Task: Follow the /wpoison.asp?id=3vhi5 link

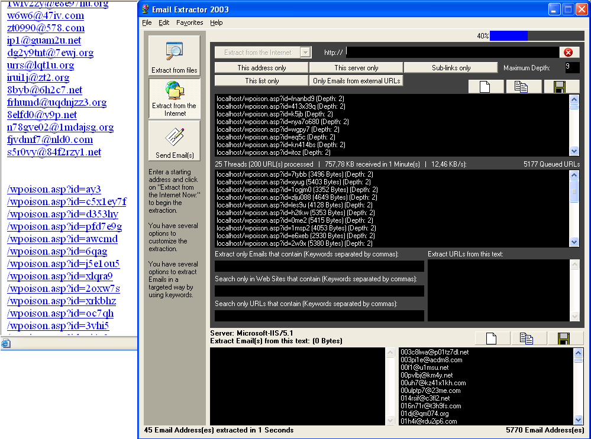Action: tap(58, 326)
